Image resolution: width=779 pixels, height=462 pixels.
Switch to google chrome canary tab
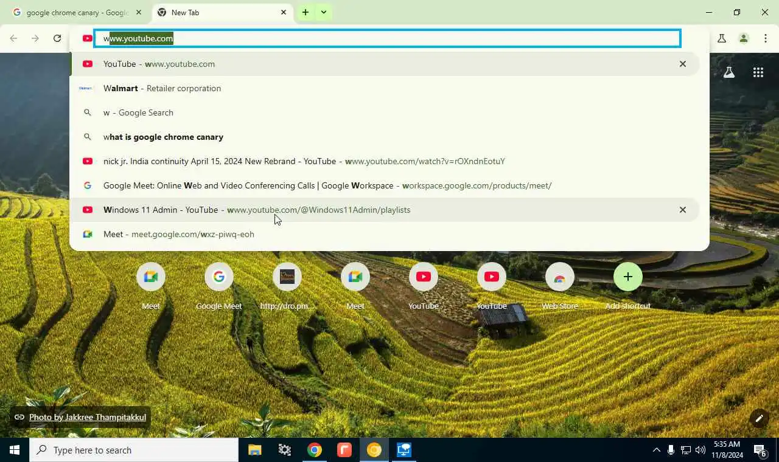click(x=77, y=12)
